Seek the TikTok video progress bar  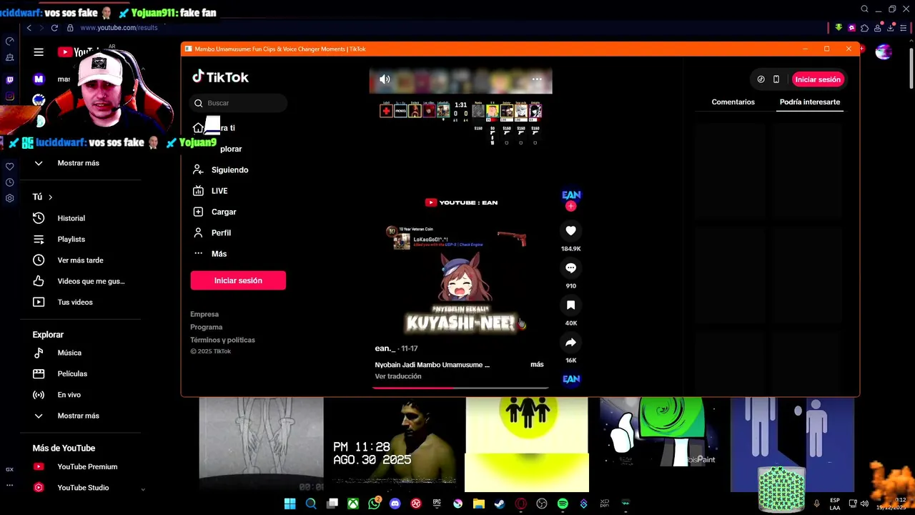460,388
